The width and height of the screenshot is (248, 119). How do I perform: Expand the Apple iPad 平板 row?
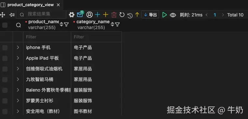pyautogui.click(x=18, y=58)
